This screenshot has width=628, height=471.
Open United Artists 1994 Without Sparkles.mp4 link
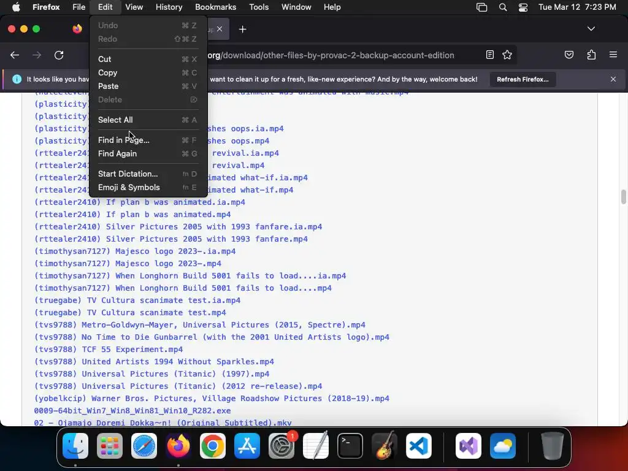tap(154, 362)
